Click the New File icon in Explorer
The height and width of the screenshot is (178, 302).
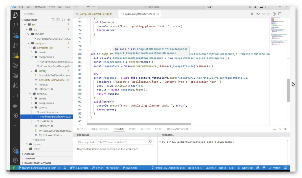coord(53,20)
